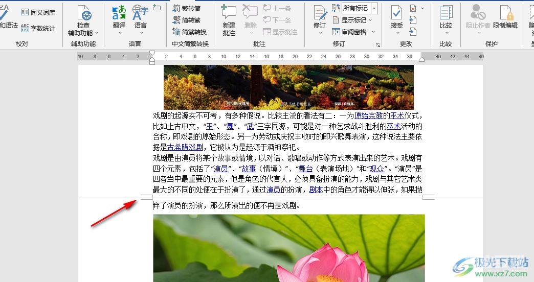Click at the start of 弃了演员的扮演 line
This screenshot has height=282, width=534.
pyautogui.click(x=153, y=205)
